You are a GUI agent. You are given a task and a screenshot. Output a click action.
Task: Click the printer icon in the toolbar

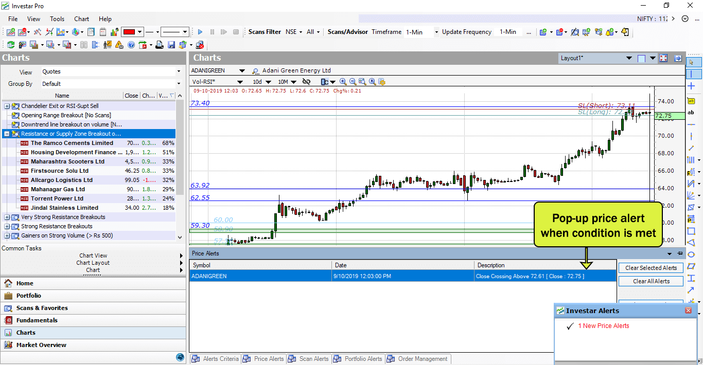[x=160, y=45]
